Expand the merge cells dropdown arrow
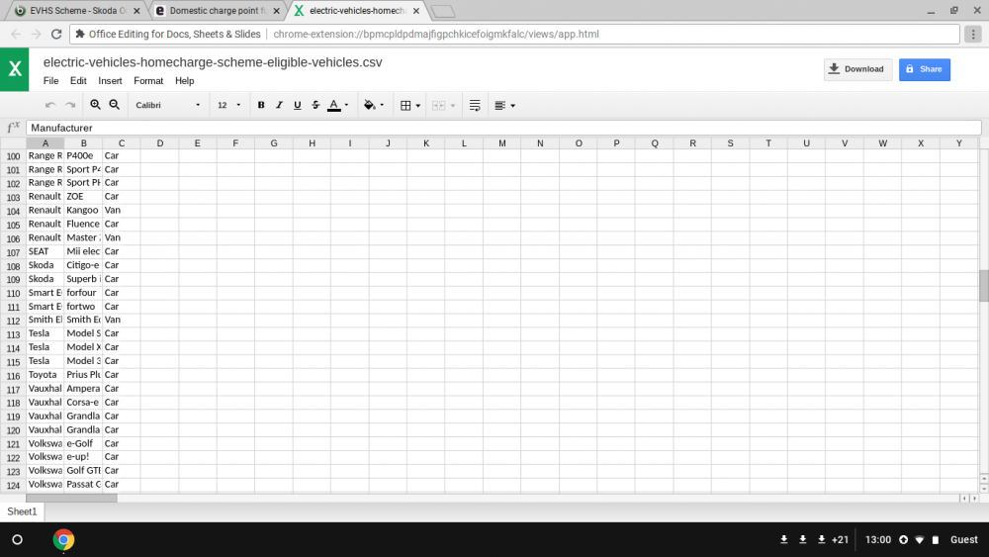Image resolution: width=989 pixels, height=557 pixels. coord(452,106)
